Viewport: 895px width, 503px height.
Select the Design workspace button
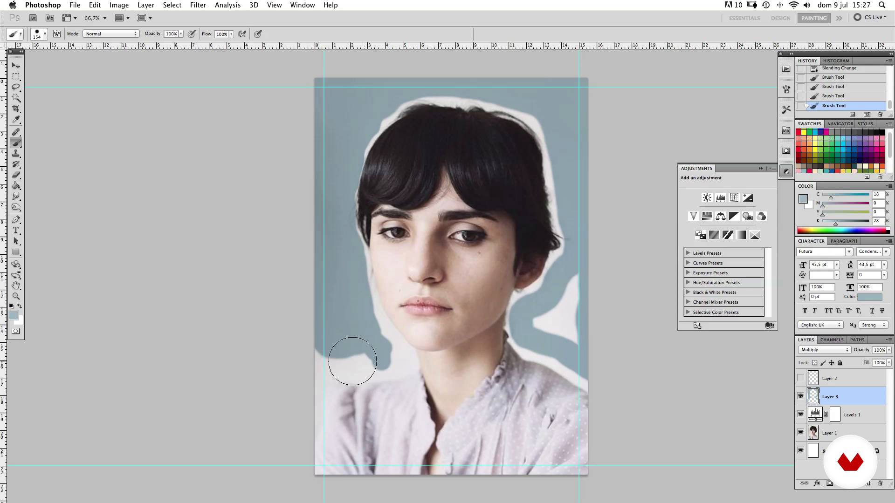click(x=780, y=18)
